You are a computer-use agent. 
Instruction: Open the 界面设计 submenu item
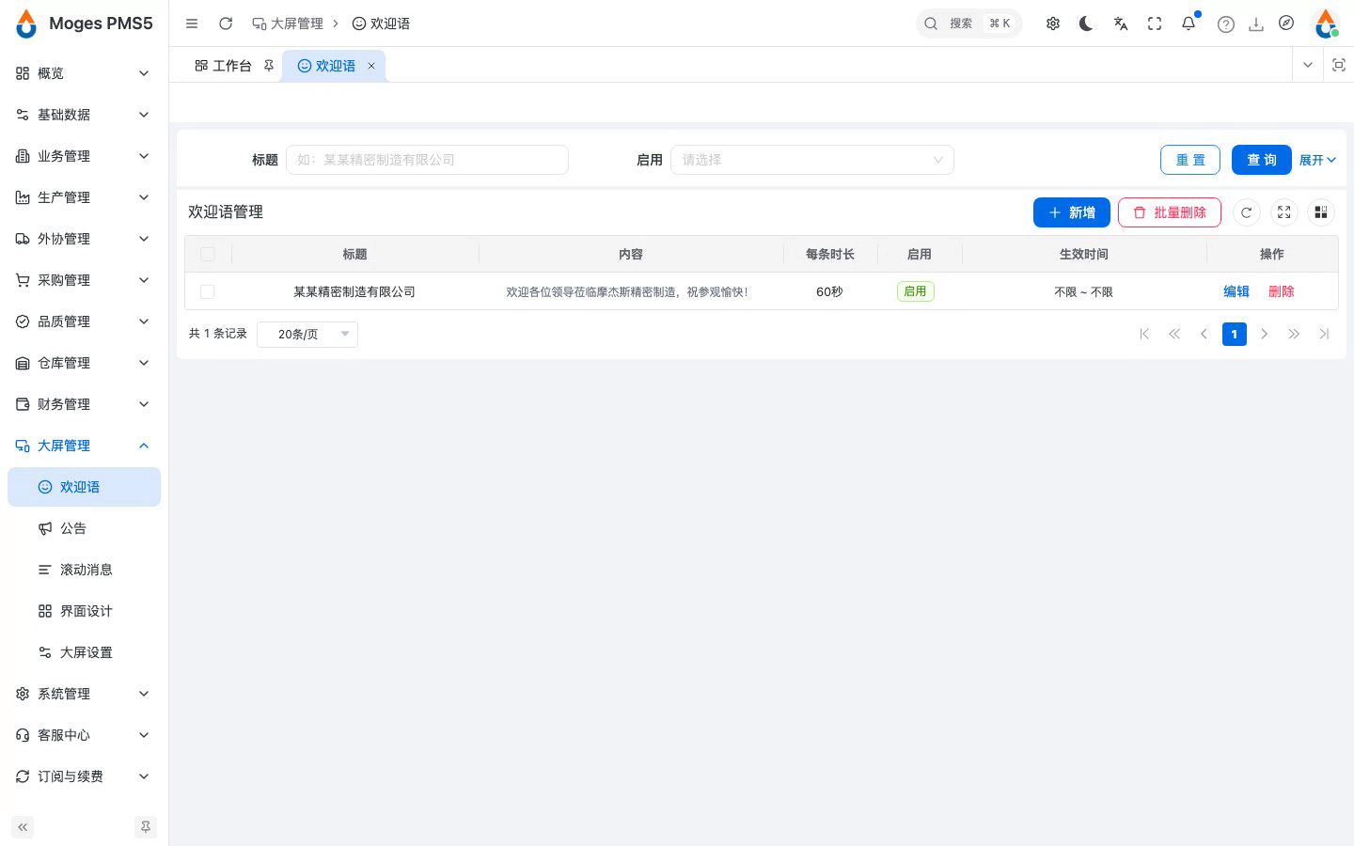[x=84, y=611]
